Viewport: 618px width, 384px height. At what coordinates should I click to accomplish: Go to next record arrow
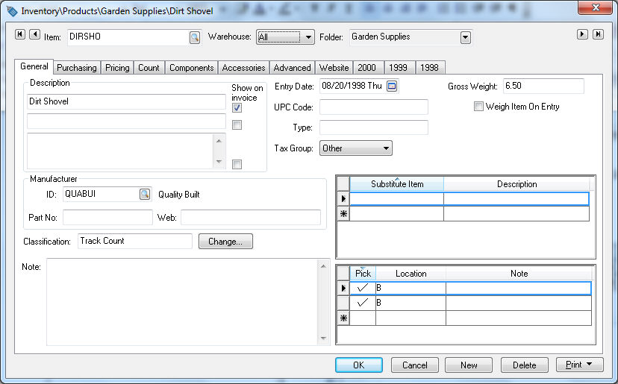[x=582, y=34]
